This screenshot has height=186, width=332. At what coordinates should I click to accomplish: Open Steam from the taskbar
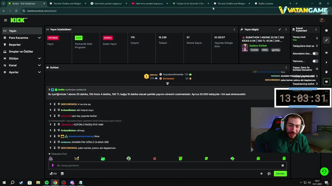tap(21, 183)
